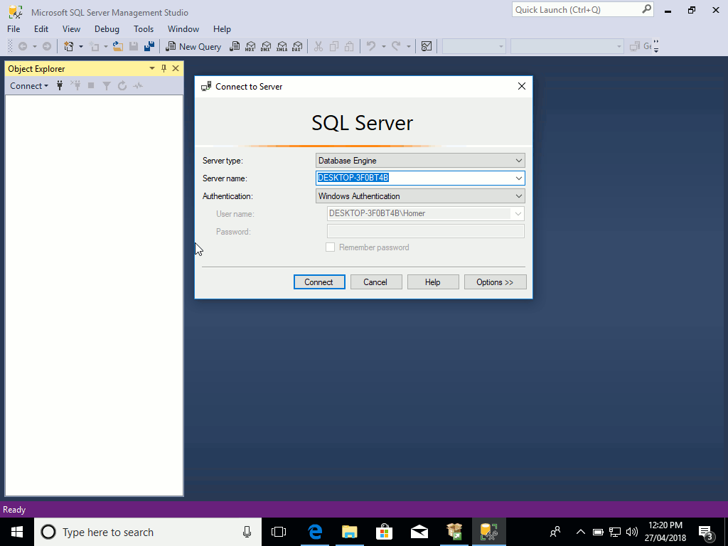Pin the Object Explorer panel
Viewport: 728px width, 546px height.
(x=164, y=69)
